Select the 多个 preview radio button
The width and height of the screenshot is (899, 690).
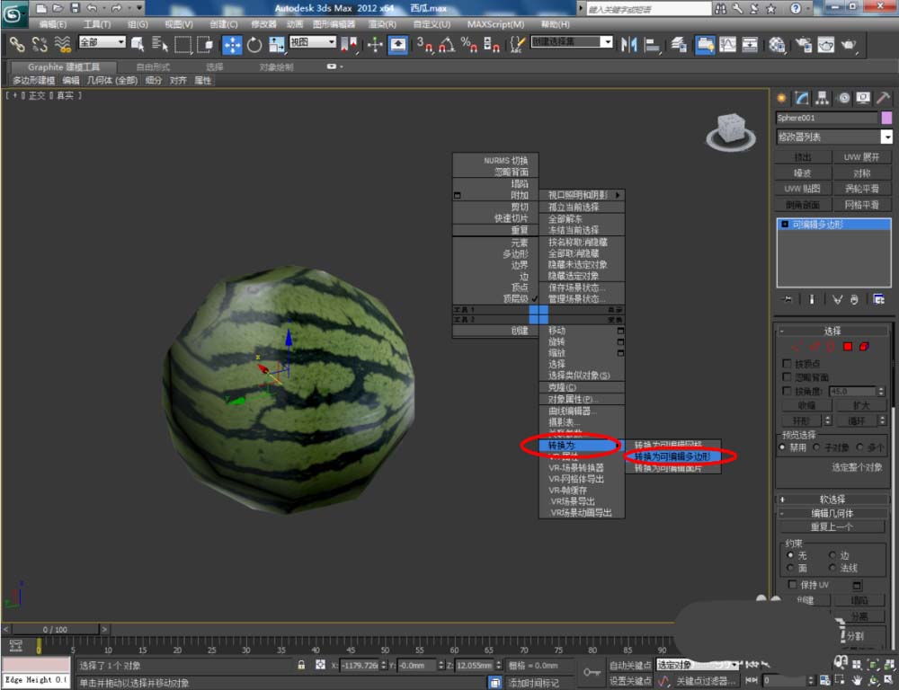tap(859, 447)
